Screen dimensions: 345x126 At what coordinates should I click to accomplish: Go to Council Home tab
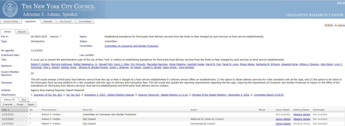pos(10,21)
